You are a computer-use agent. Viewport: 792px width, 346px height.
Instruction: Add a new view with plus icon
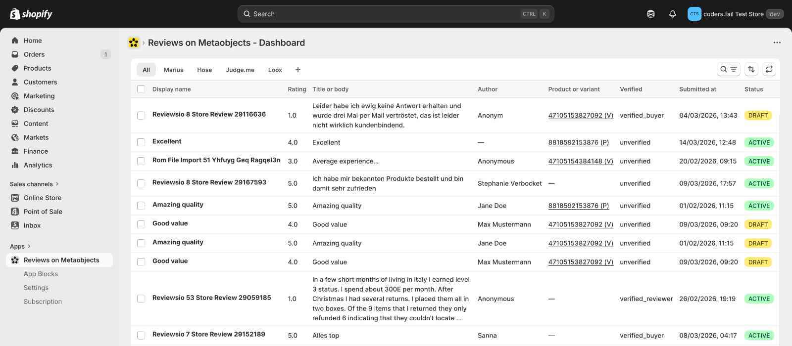[298, 70]
